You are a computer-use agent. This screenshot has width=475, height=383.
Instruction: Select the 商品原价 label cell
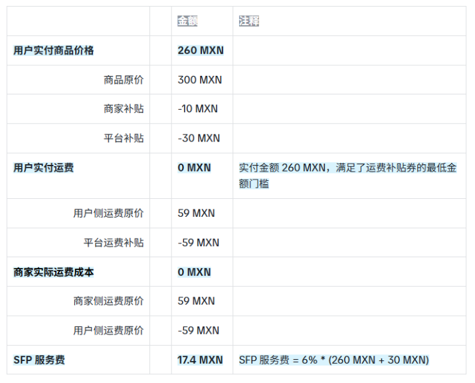pos(124,80)
